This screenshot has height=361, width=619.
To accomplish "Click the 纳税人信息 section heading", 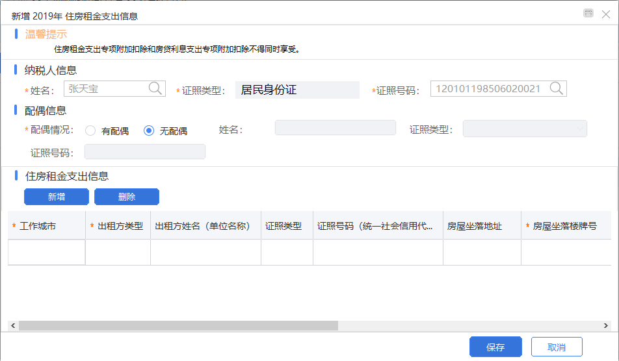I will pos(51,70).
